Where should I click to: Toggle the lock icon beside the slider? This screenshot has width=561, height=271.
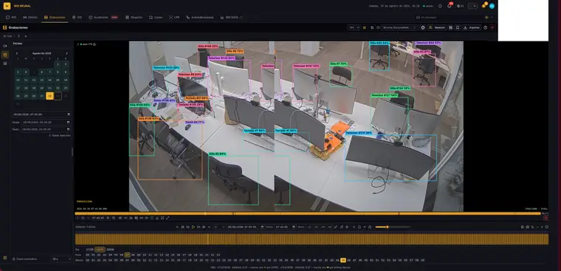tap(370, 227)
